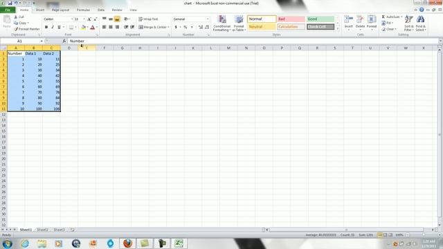This screenshot has height=249, width=443.
Task: Toggle Bold formatting
Action: click(x=46, y=27)
